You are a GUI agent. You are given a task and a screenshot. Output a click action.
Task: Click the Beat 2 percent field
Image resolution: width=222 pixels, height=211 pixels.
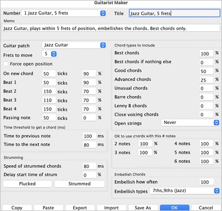[x=89, y=92]
